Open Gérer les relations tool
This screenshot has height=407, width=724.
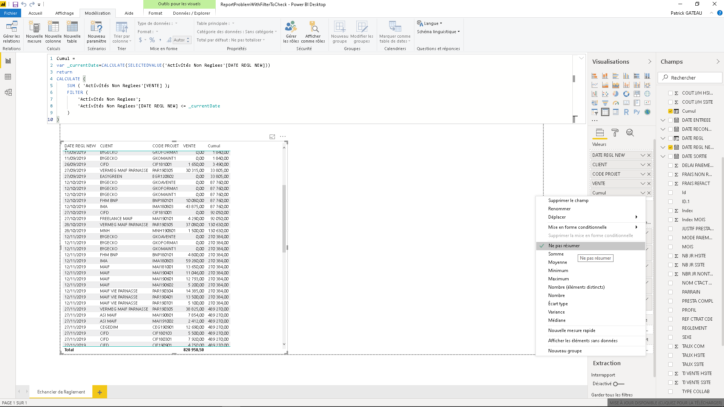pyautogui.click(x=12, y=32)
